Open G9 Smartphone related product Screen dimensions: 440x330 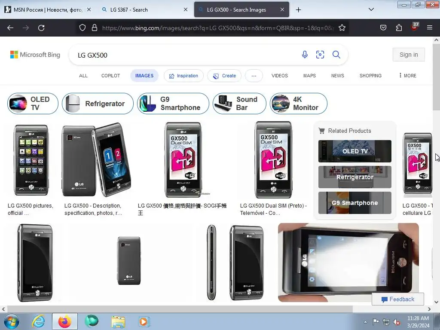coord(354,203)
